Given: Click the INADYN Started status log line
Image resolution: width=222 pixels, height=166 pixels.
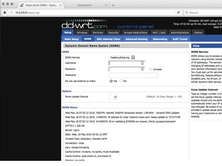Looking at the screenshot, I should 122,113.
